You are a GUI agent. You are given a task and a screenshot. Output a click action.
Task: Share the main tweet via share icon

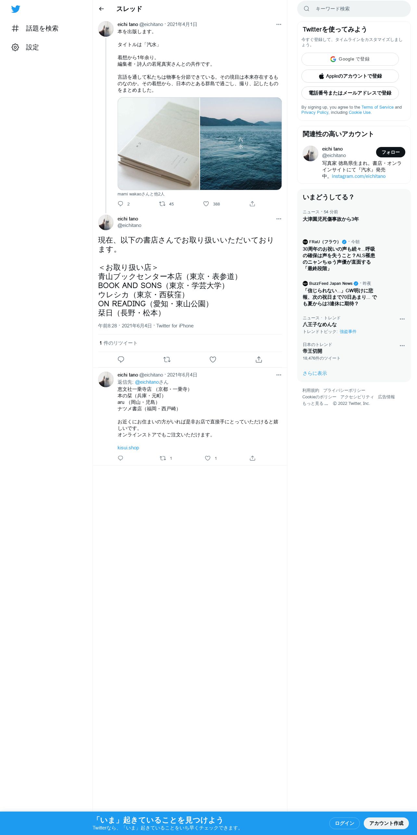click(259, 360)
